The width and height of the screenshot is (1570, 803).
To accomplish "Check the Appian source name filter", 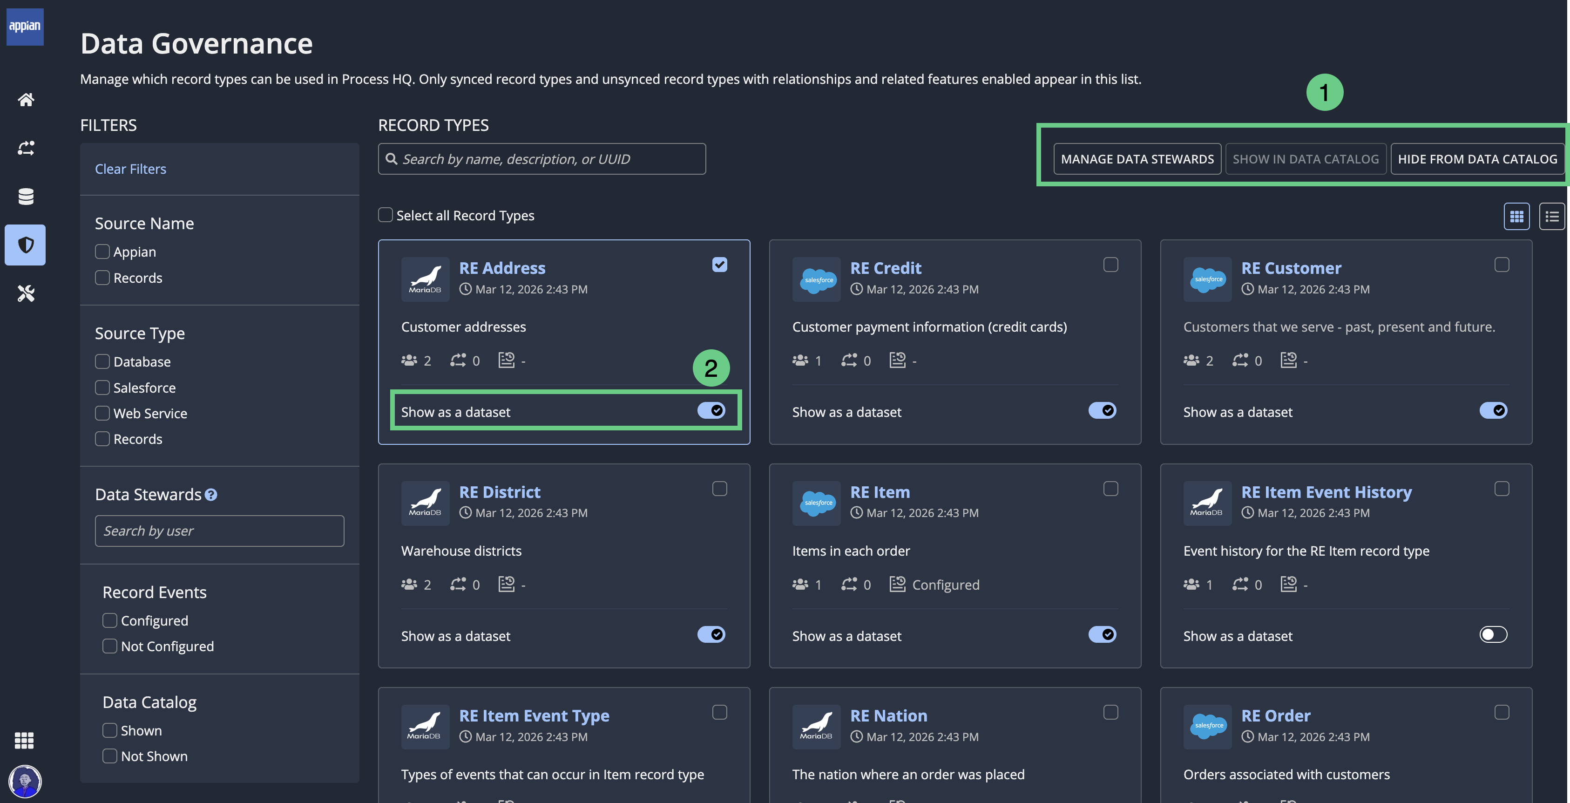I will (102, 252).
